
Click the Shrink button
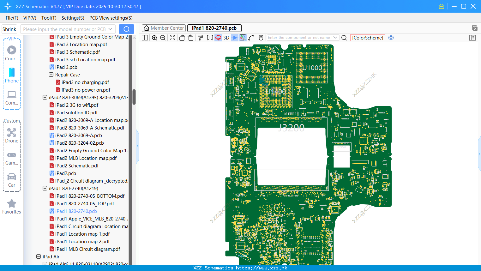point(9,29)
